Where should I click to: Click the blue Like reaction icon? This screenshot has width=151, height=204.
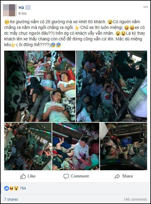point(7,188)
